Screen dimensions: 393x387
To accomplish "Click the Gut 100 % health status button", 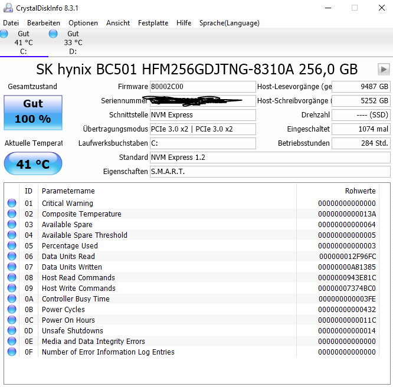I will click(33, 112).
